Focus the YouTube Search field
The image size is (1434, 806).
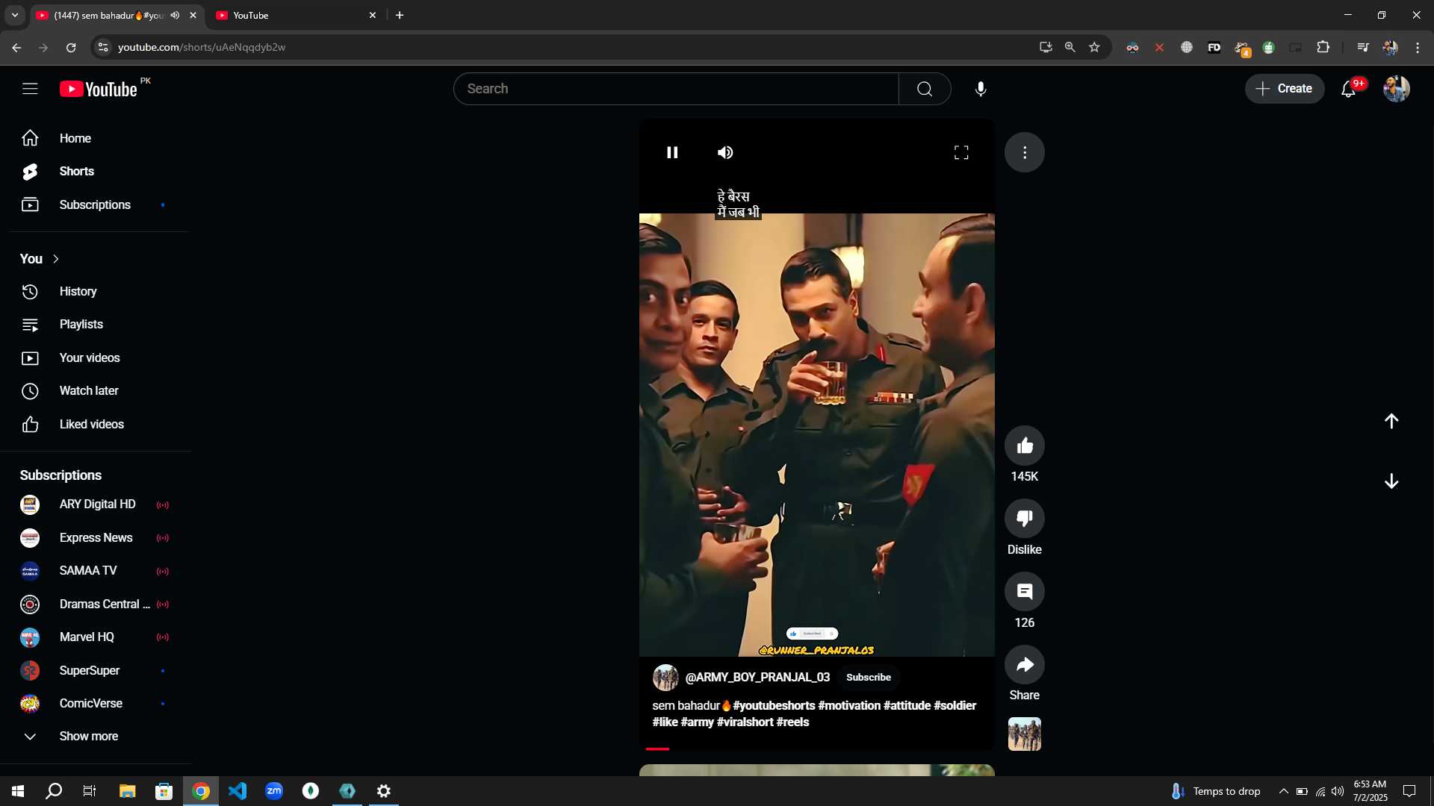click(x=676, y=89)
